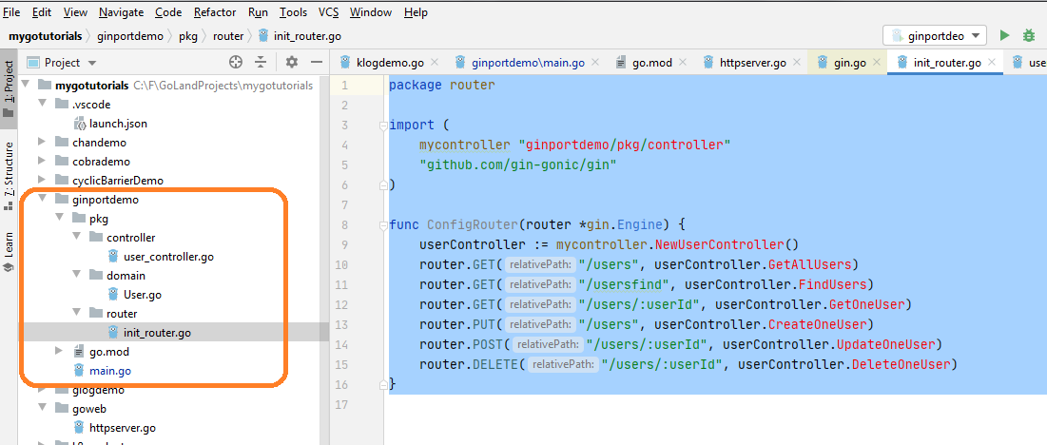Open Project panel settings gear

tap(291, 63)
